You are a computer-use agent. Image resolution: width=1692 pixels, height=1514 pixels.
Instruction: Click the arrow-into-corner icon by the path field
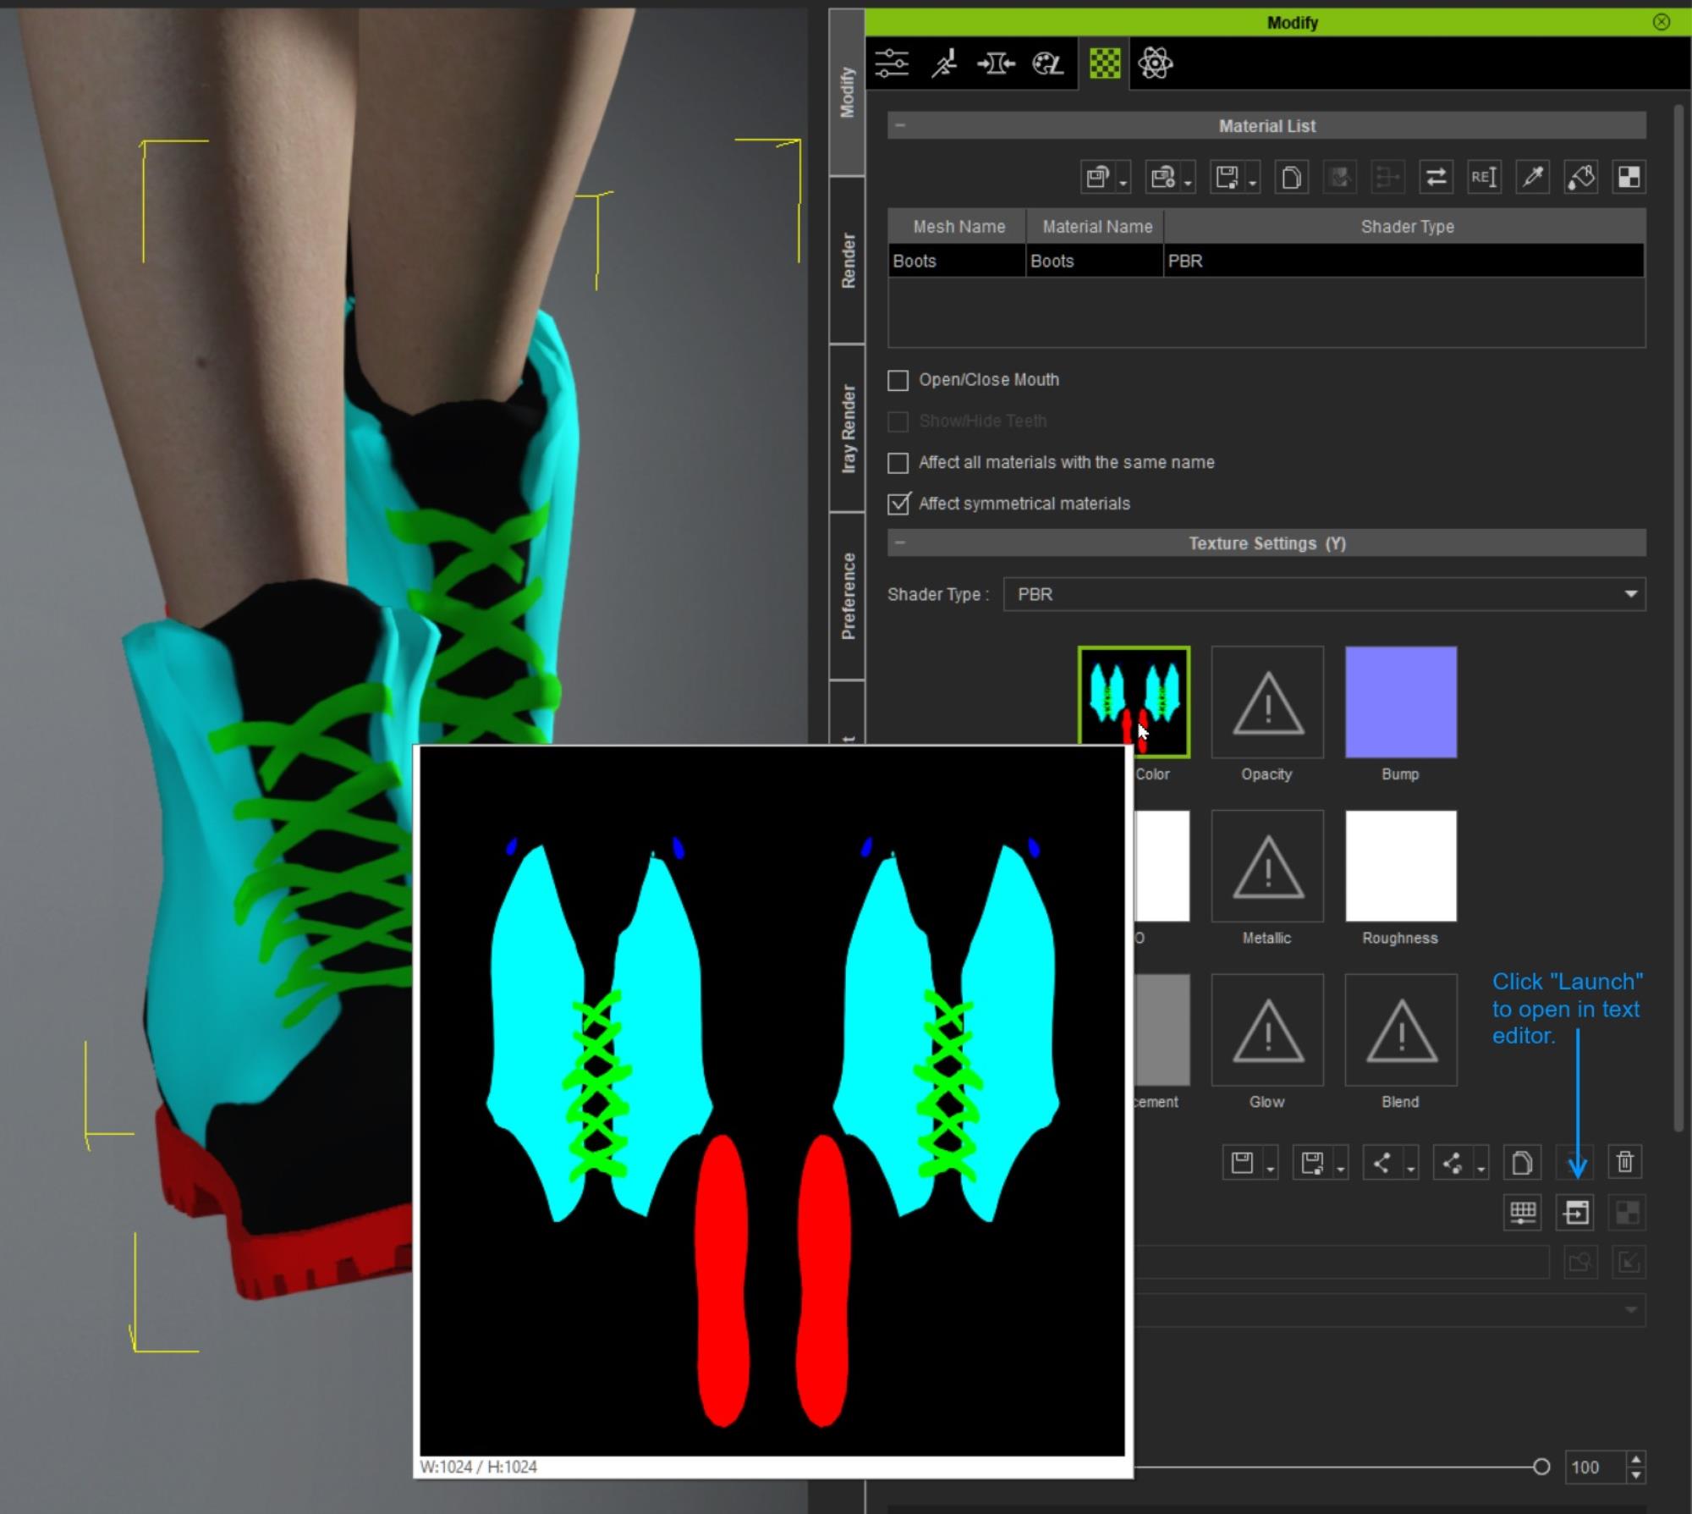(1629, 1263)
